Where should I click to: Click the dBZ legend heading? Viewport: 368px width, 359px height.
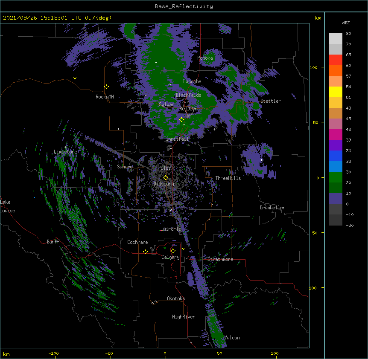[x=346, y=23]
